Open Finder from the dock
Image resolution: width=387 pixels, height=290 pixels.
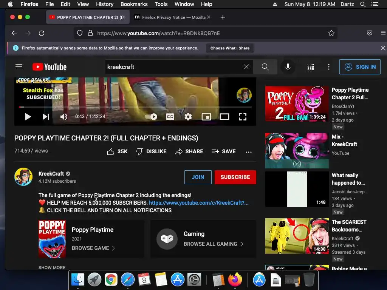[77, 280]
